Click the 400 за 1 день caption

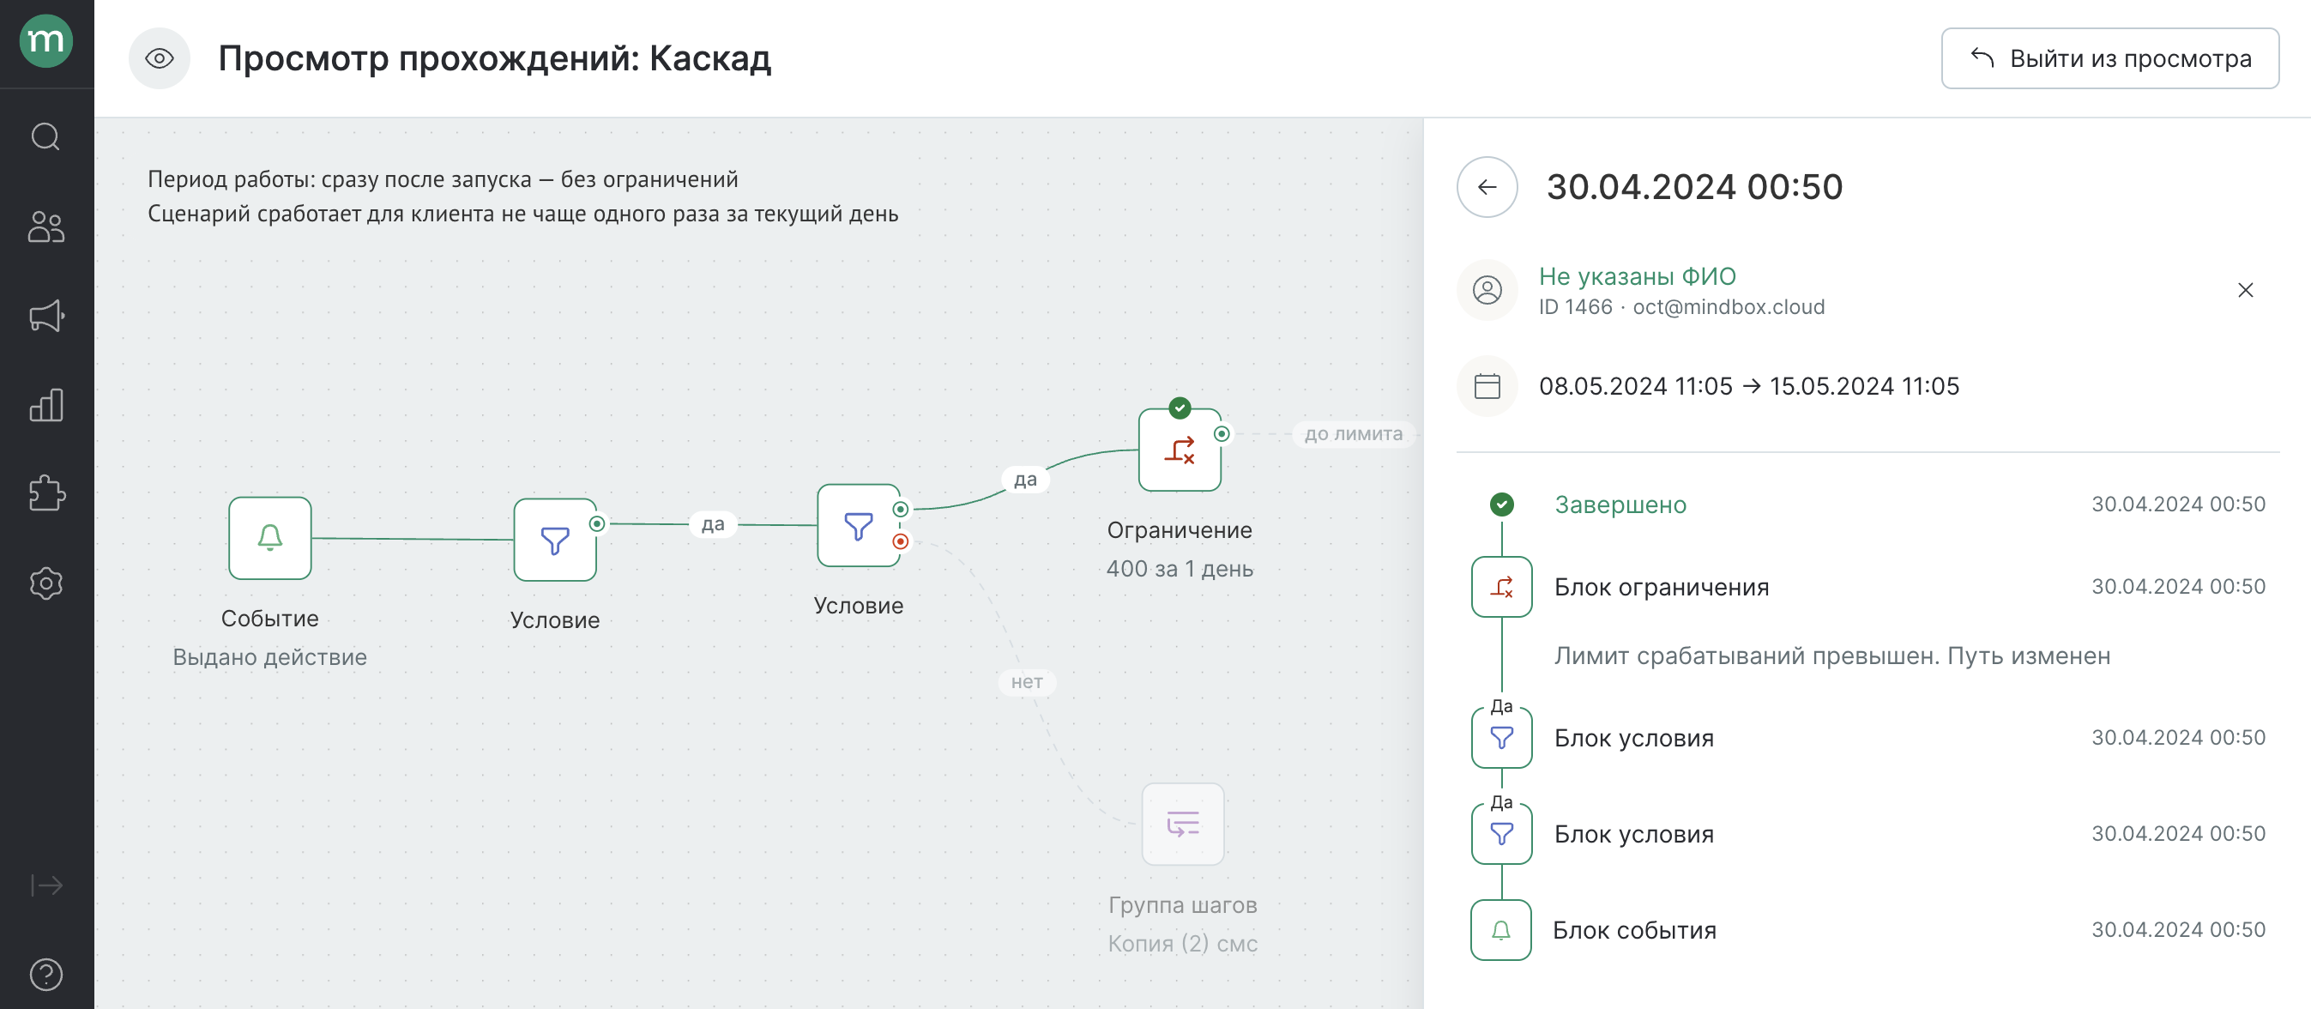1179,568
